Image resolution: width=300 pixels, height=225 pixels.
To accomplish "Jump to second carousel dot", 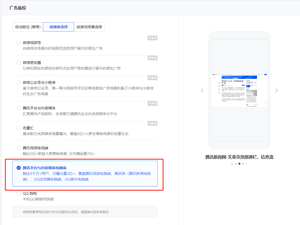I will pyautogui.click(x=236, y=164).
